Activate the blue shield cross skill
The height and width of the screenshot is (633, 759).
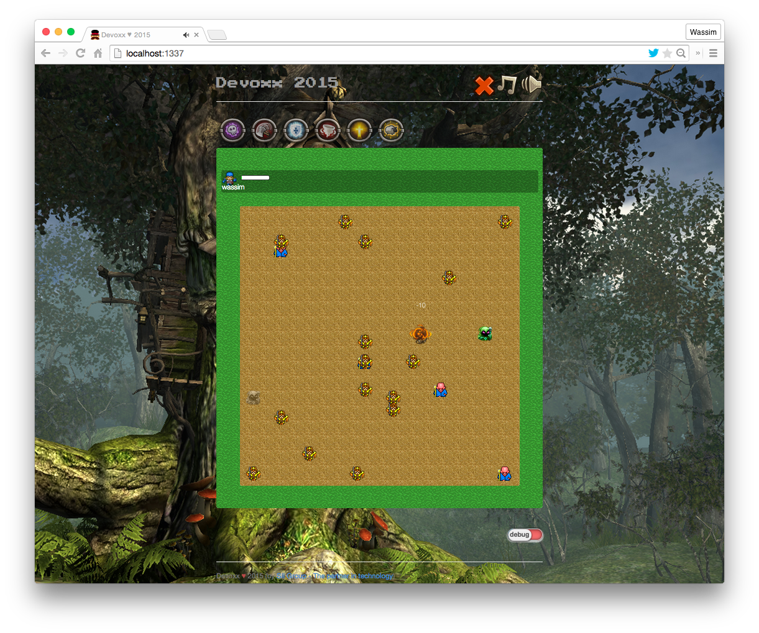coord(297,130)
